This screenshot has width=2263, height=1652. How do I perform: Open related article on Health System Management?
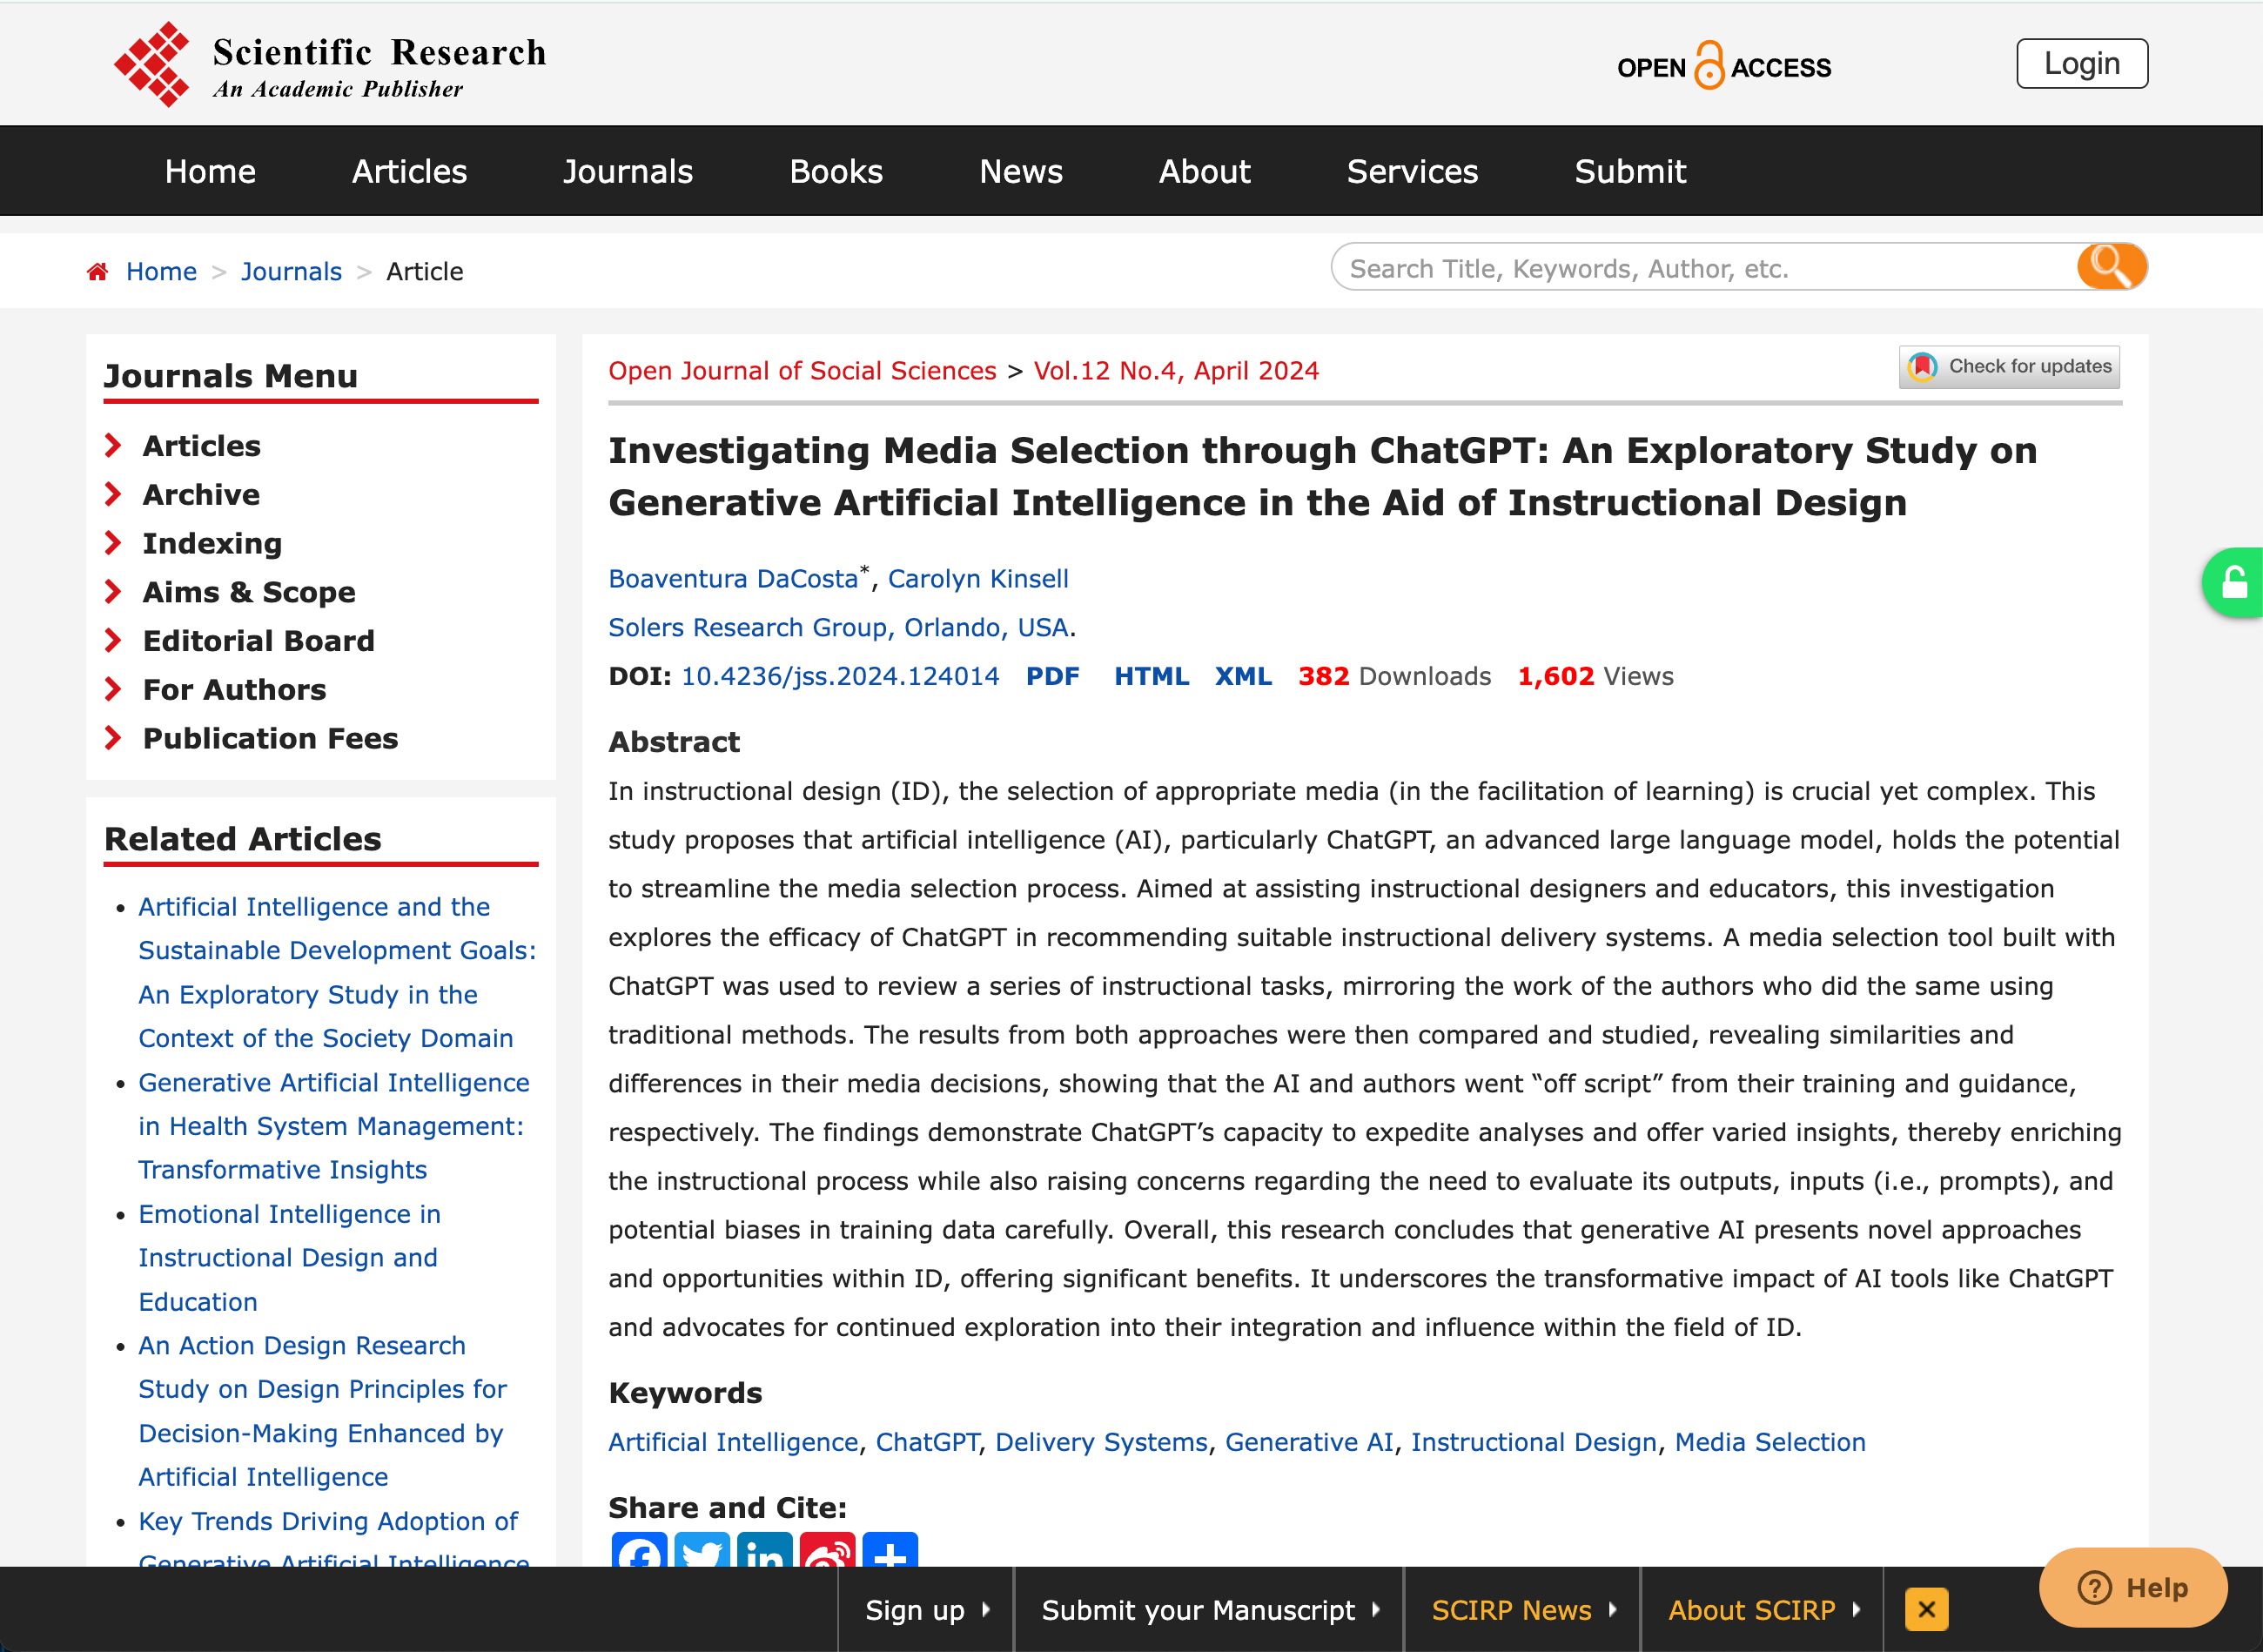334,1126
